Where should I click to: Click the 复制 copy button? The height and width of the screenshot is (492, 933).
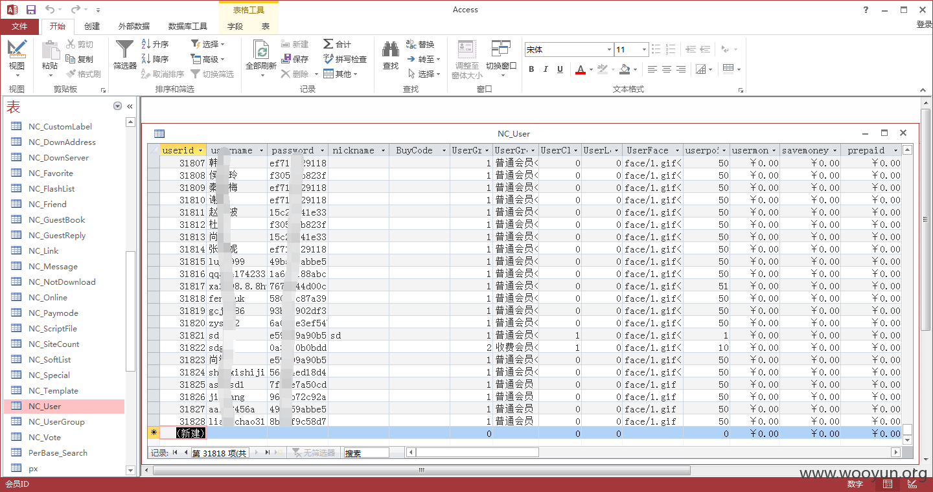click(x=80, y=59)
